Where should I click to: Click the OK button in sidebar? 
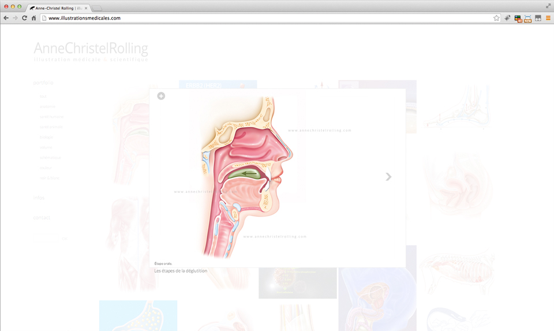64,239
